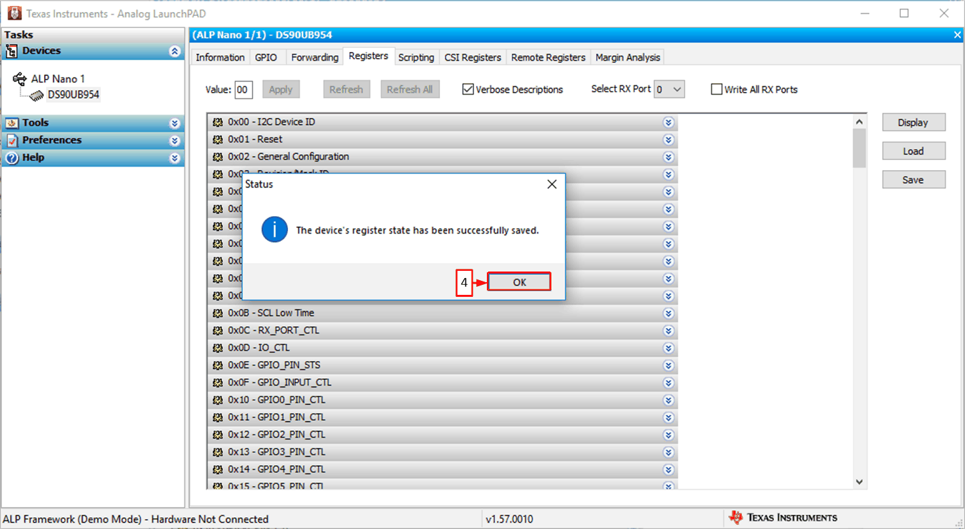Enable Write All RX Ports checkbox

coord(717,89)
